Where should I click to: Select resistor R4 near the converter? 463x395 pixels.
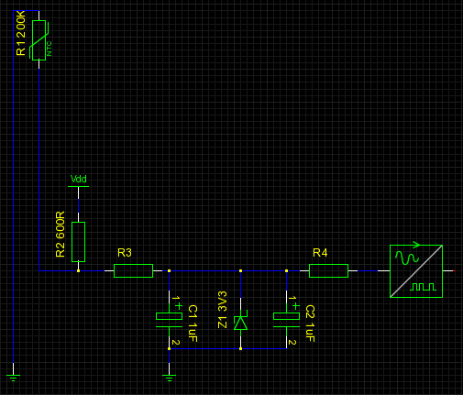(x=328, y=270)
